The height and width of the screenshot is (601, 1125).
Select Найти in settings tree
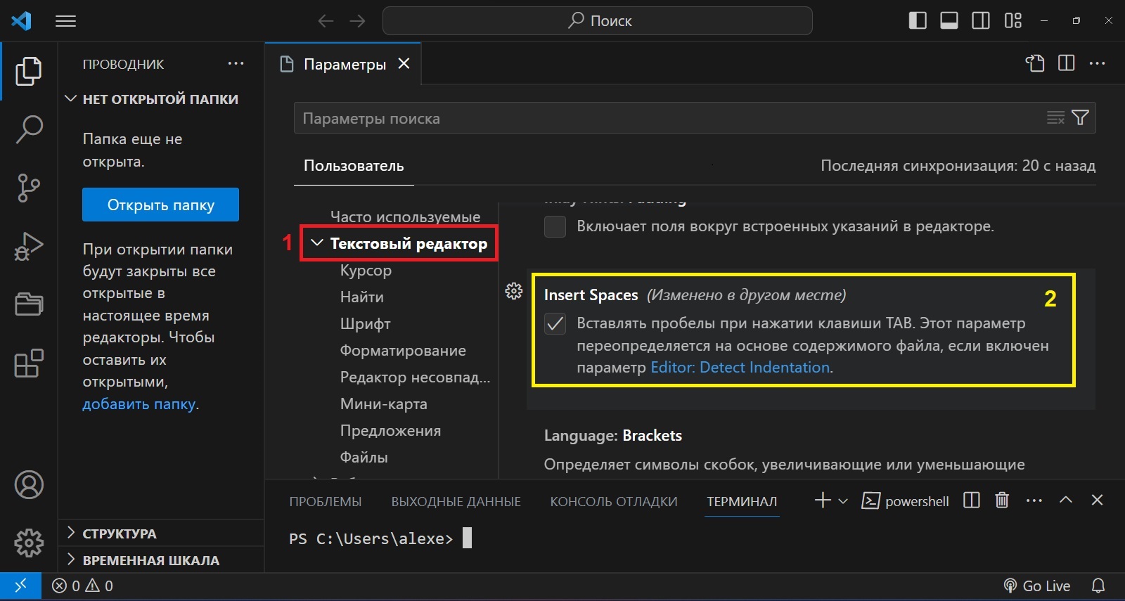point(361,297)
